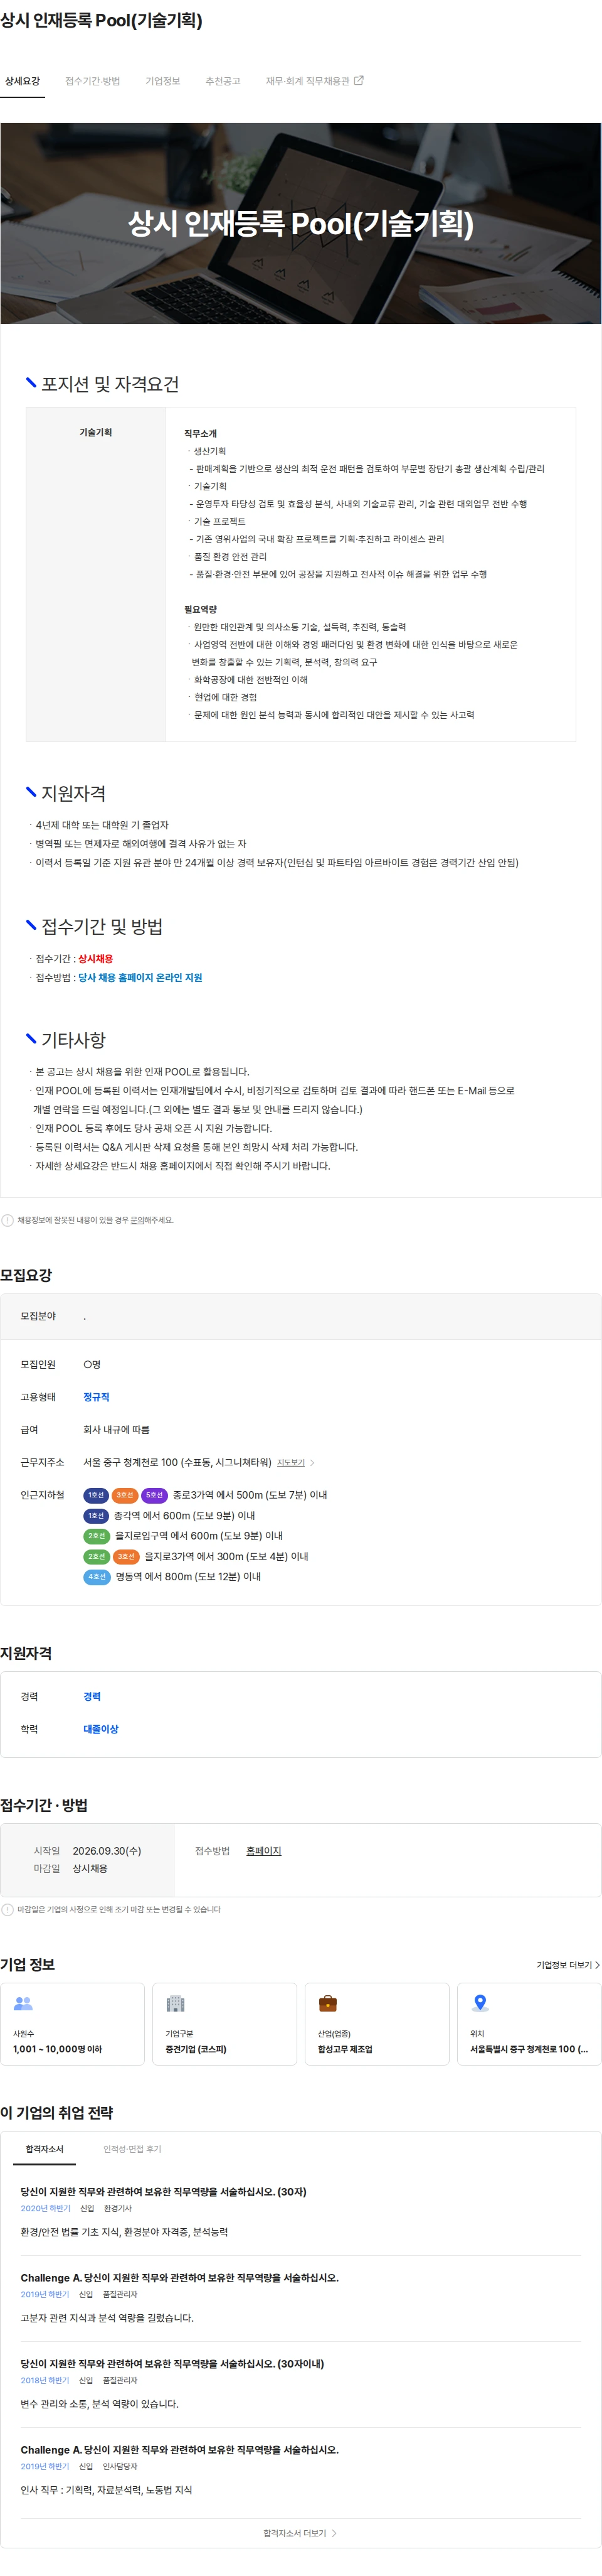Click the chevron after 기업정보 더보기
The width and height of the screenshot is (602, 2576).
[597, 1965]
